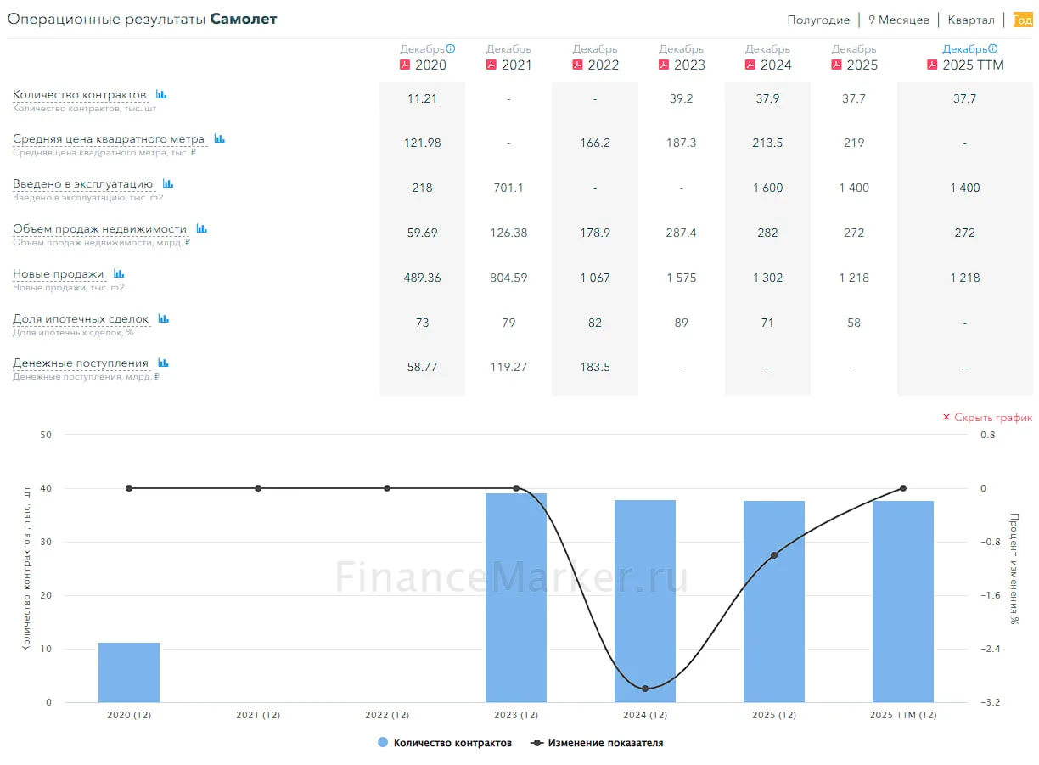Open PDF report icon for December 2020
1039x765 pixels.
pyautogui.click(x=405, y=65)
